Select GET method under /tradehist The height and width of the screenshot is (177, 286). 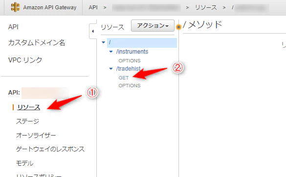point(124,78)
